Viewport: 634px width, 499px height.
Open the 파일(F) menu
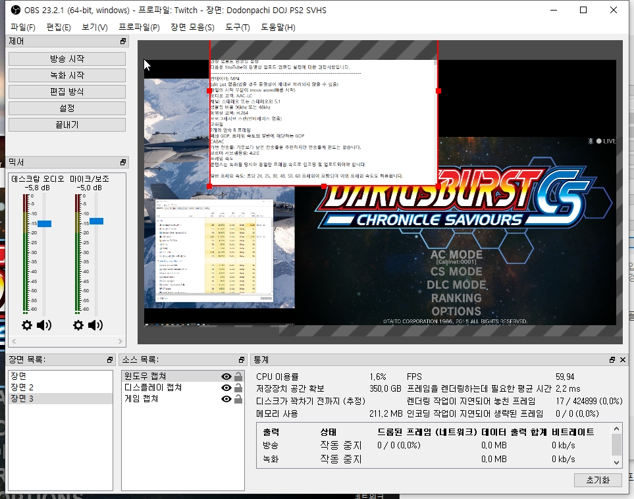[22, 28]
